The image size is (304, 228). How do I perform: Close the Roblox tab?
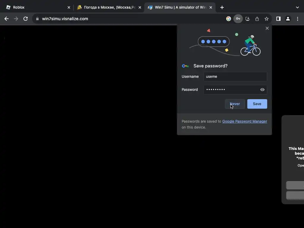[x=69, y=7]
